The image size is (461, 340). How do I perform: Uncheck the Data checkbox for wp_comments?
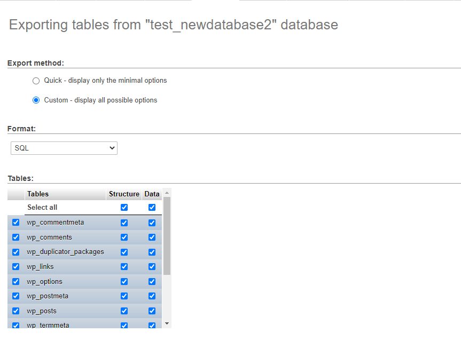(x=152, y=237)
